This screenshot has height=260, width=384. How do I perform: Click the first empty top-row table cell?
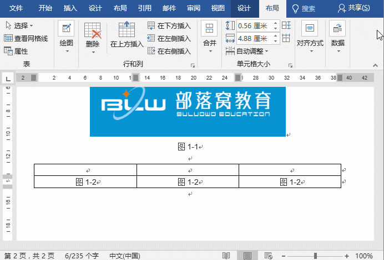pos(85,170)
